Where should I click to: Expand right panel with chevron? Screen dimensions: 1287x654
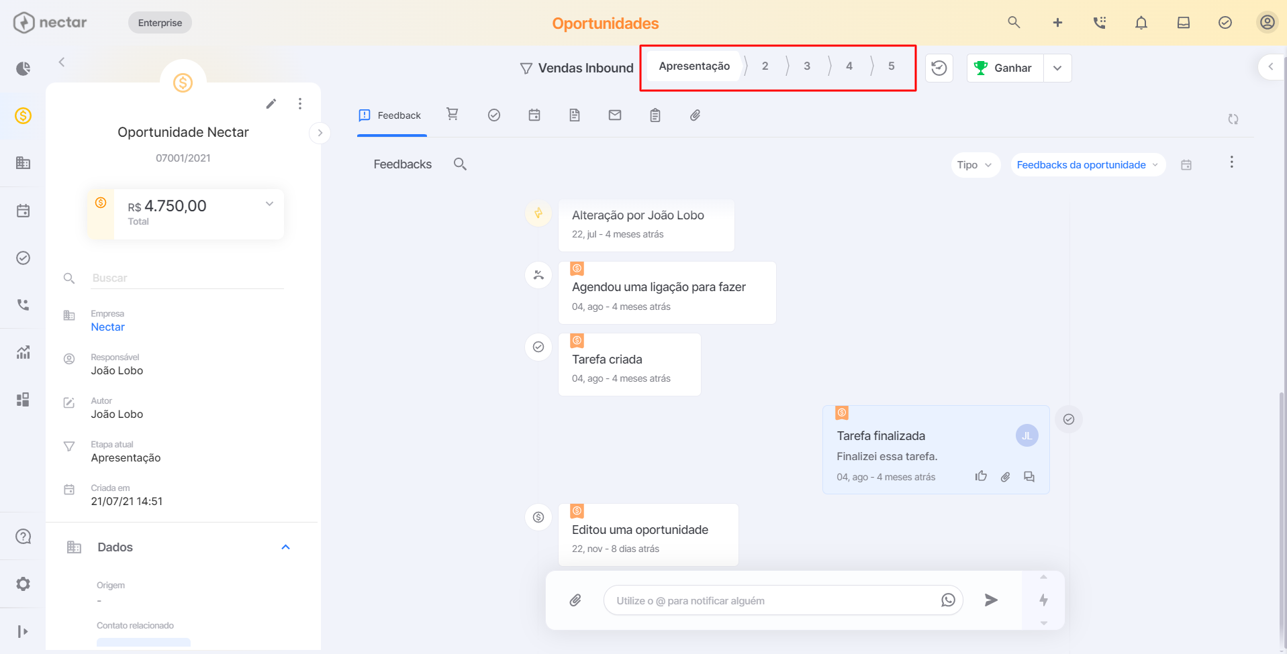click(x=1270, y=66)
